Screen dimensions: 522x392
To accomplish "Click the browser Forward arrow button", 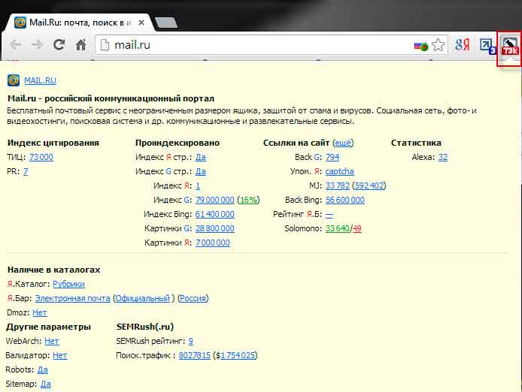I will (37, 44).
